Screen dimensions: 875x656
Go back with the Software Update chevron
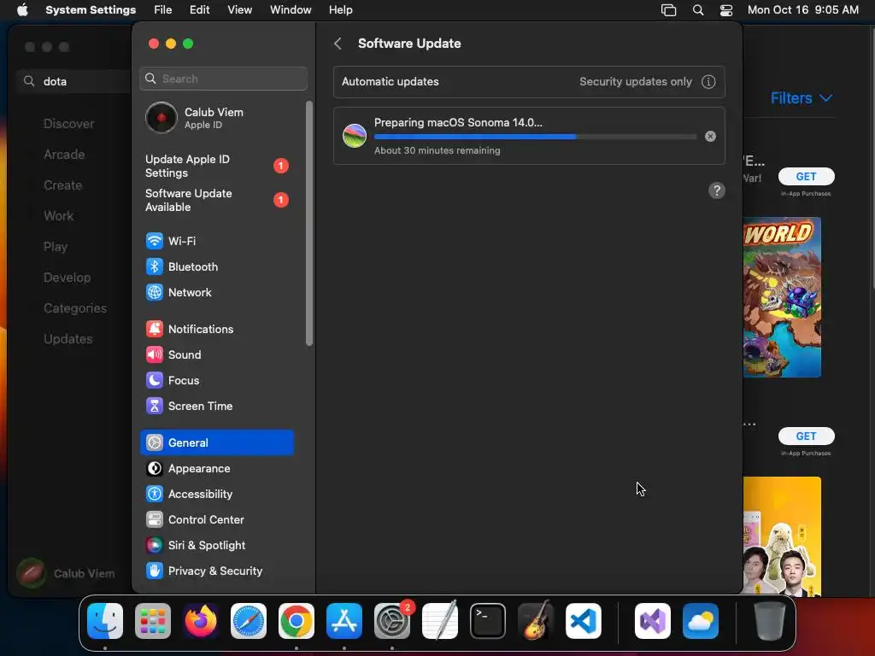pyautogui.click(x=338, y=44)
